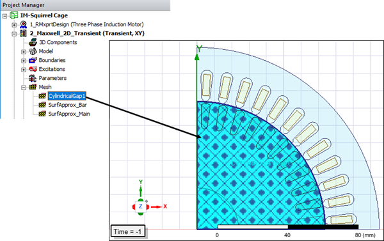Click the Time = -1 label
384x241 pixels.
[x=127, y=231]
